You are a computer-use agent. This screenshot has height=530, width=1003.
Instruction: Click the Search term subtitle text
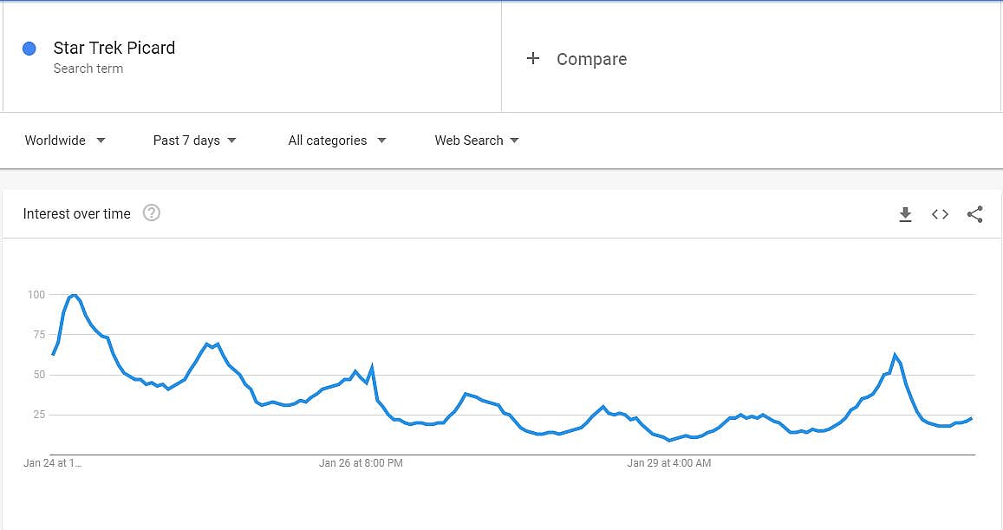pos(88,69)
